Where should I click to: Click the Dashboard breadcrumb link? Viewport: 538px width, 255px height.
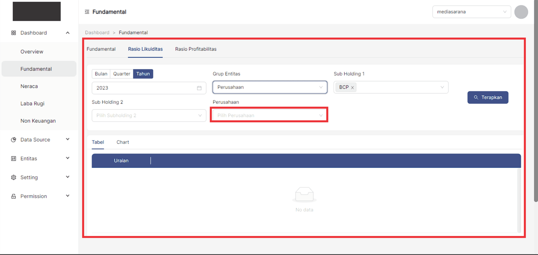[x=97, y=32]
